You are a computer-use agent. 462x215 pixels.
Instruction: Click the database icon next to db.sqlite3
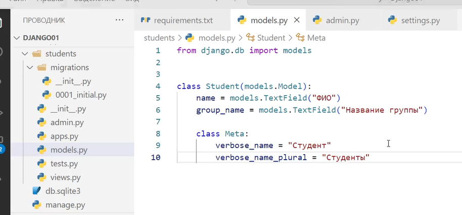pyautogui.click(x=36, y=191)
